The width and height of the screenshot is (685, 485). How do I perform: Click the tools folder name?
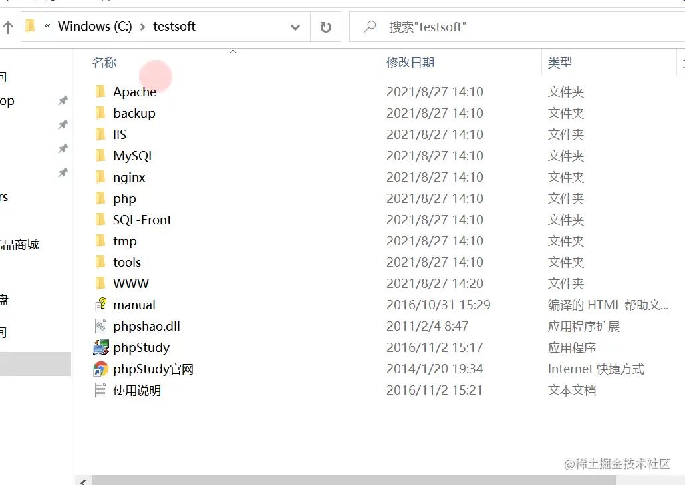click(x=126, y=262)
